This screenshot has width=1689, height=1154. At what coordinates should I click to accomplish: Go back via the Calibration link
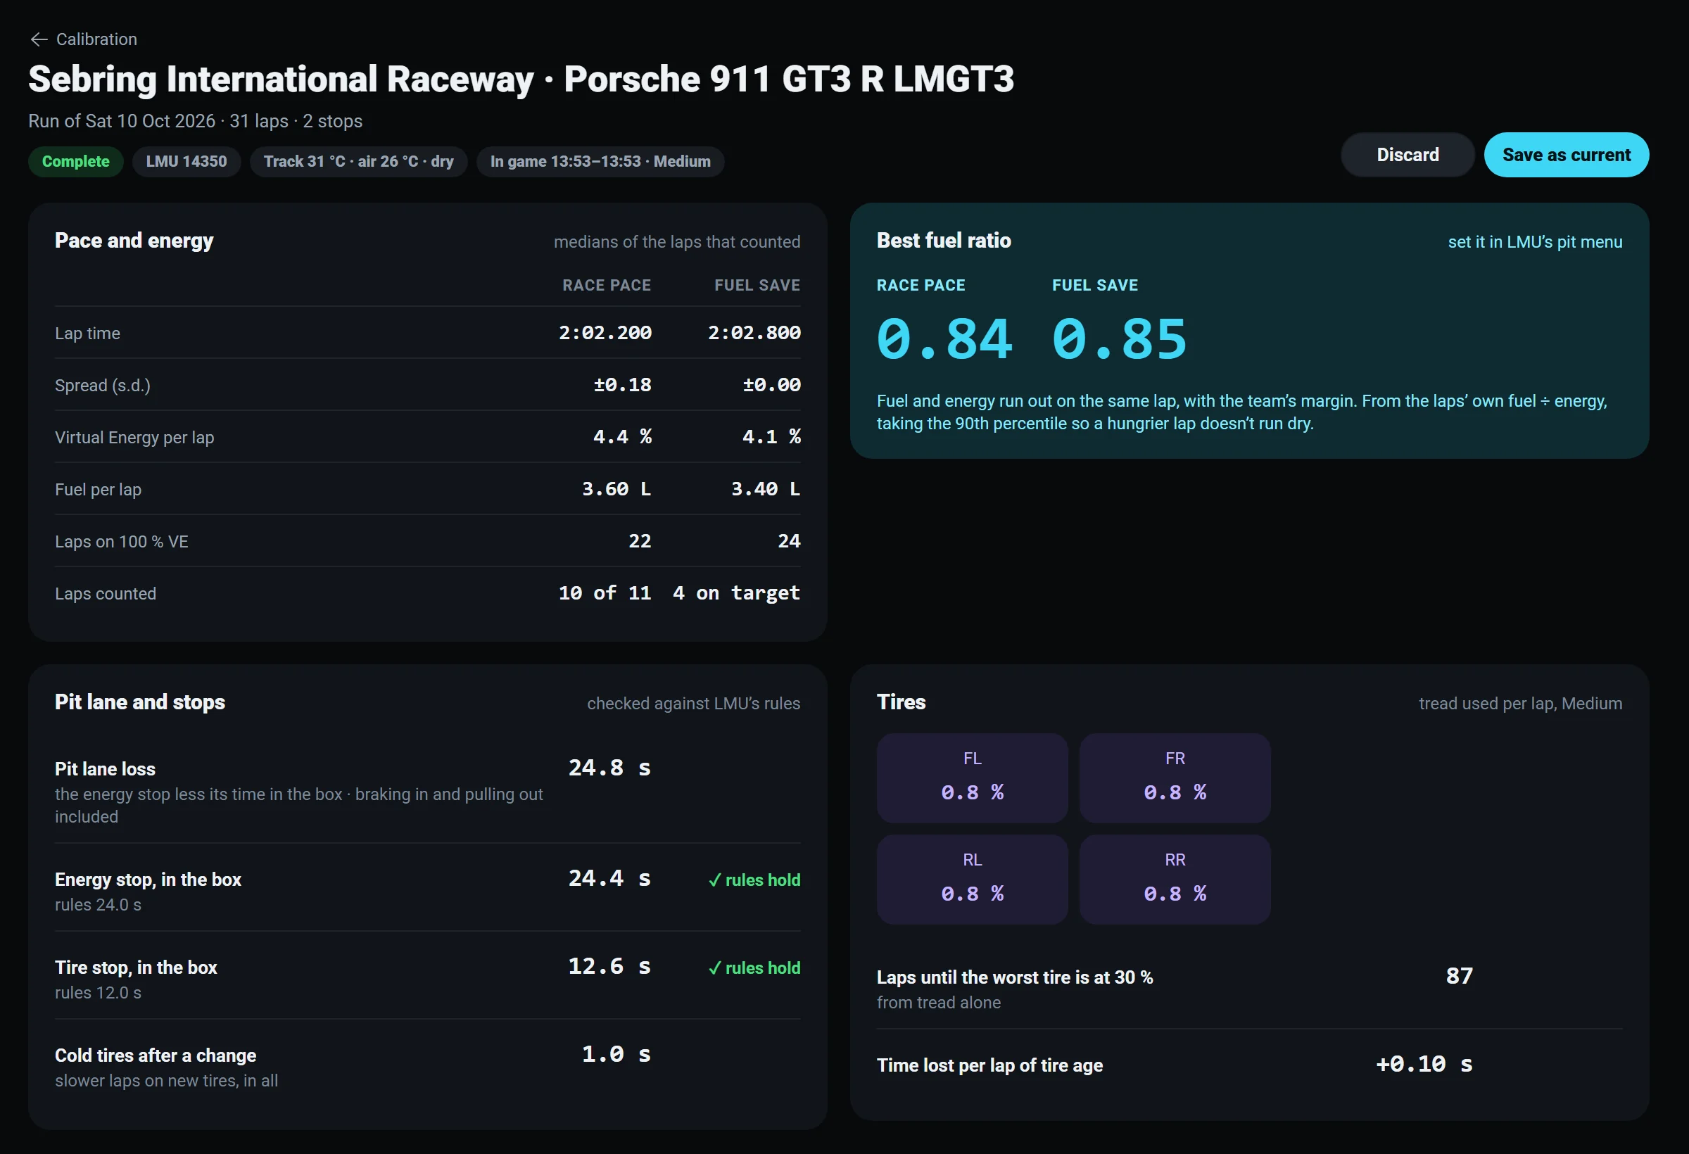[83, 39]
